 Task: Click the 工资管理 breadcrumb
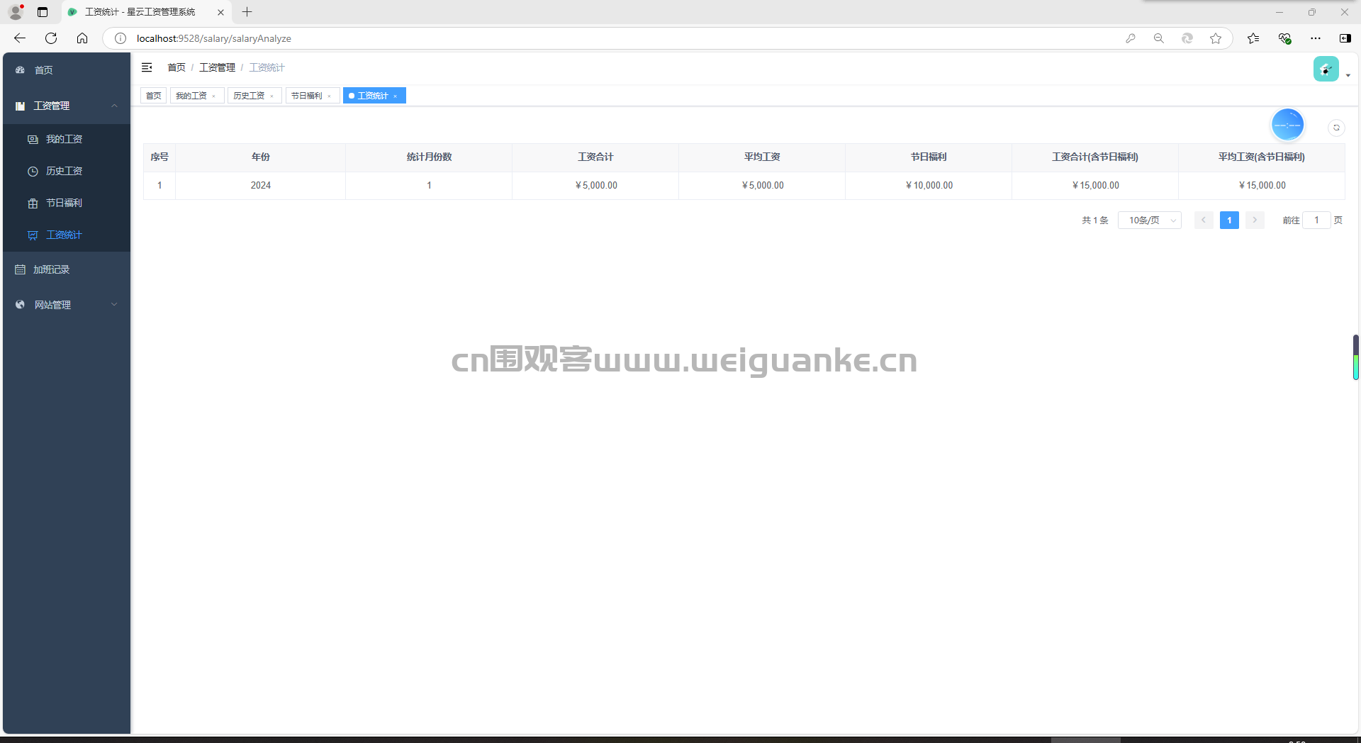[x=217, y=67]
